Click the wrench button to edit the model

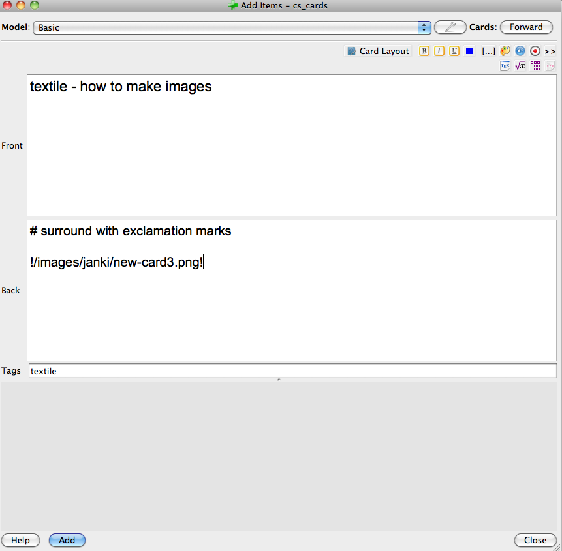click(x=450, y=27)
